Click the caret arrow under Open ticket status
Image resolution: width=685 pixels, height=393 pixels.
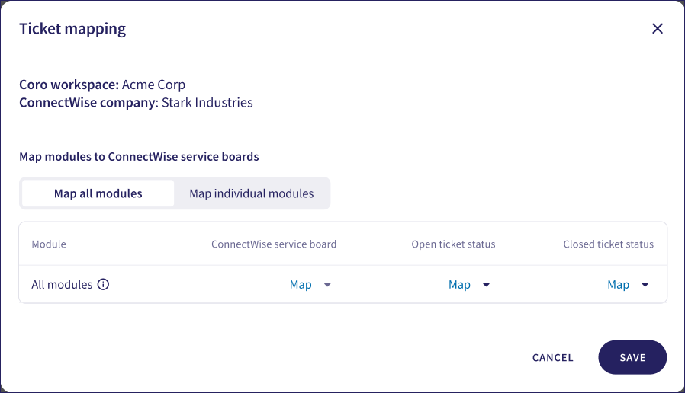(486, 285)
